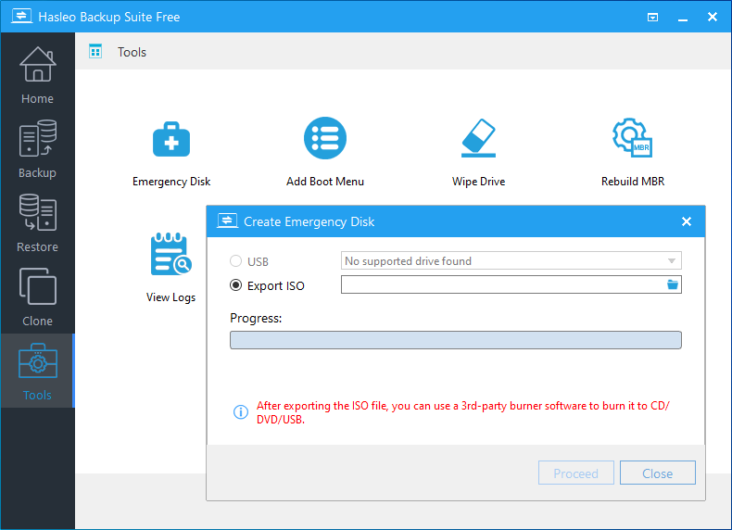Click the Create Emergency Disk dialog logo
The image size is (732, 530).
pyautogui.click(x=227, y=221)
